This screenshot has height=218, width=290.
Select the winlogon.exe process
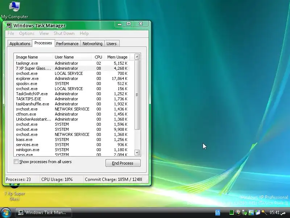coord(72,150)
